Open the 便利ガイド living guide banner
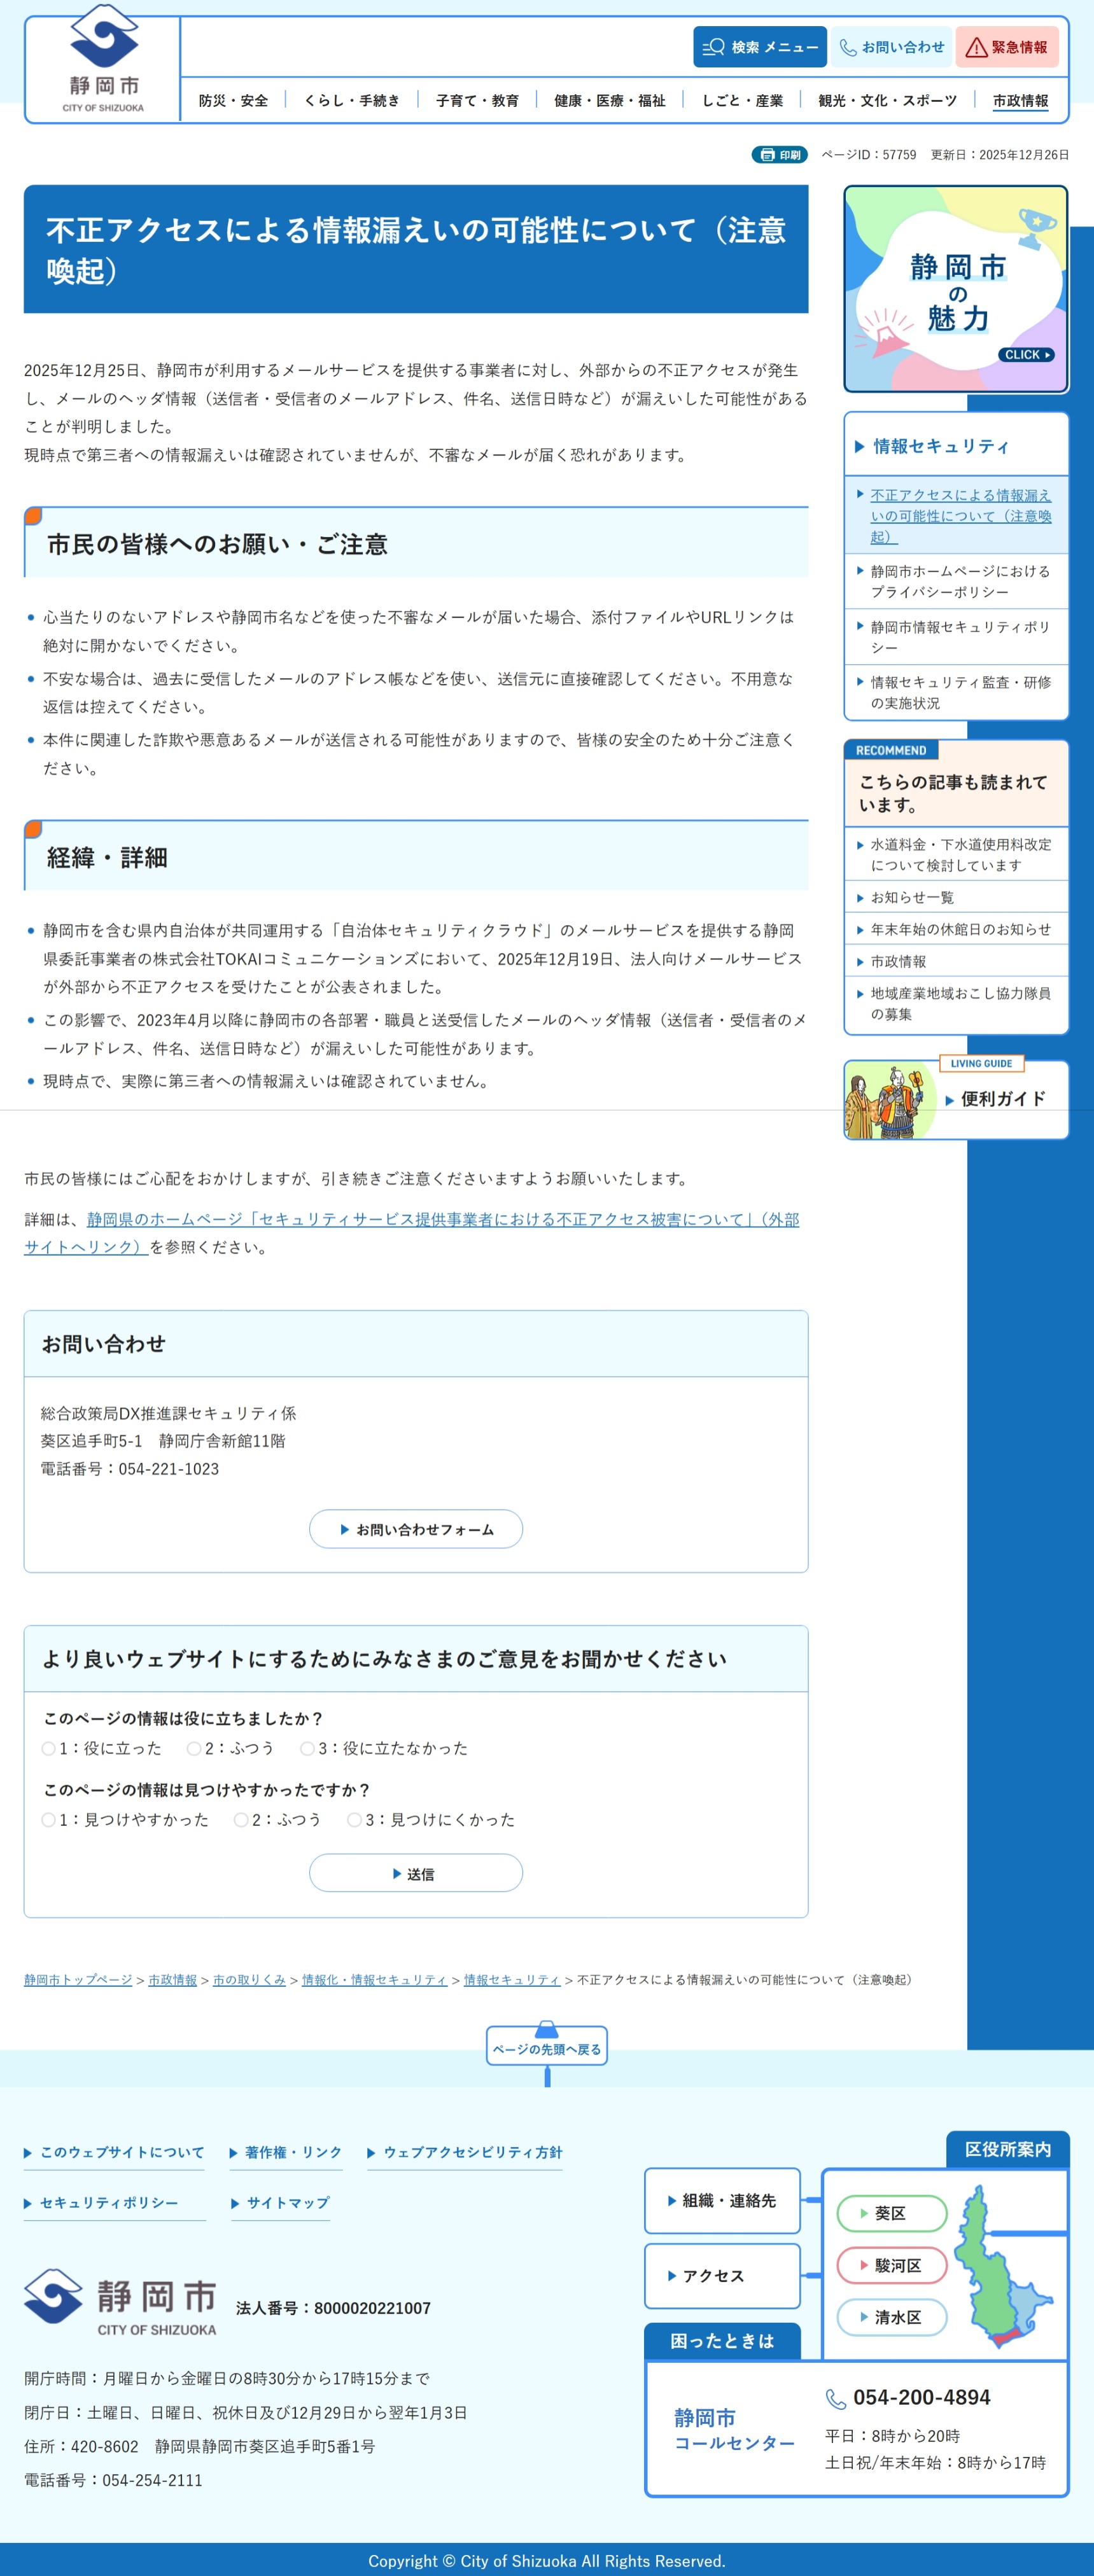 (x=955, y=1099)
